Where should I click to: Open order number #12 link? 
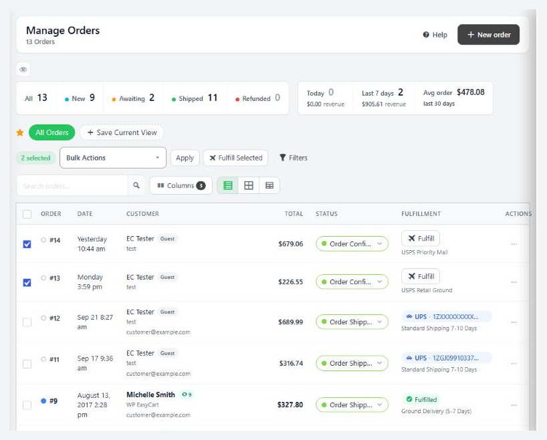[55, 318]
